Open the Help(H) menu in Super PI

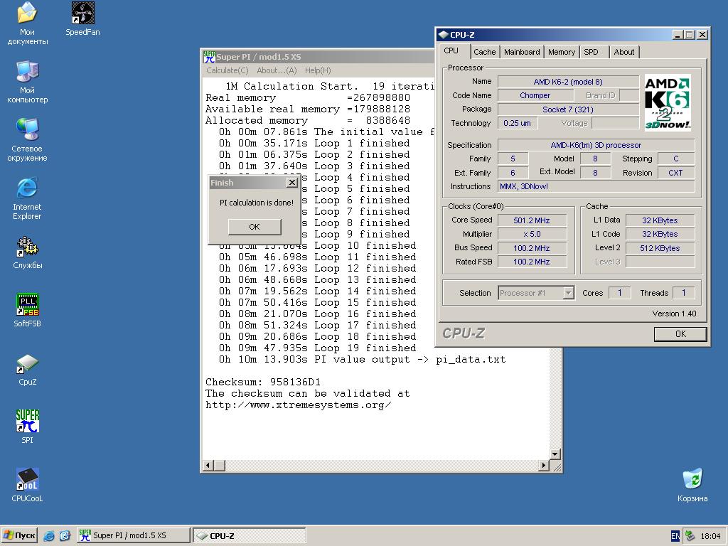(x=318, y=70)
